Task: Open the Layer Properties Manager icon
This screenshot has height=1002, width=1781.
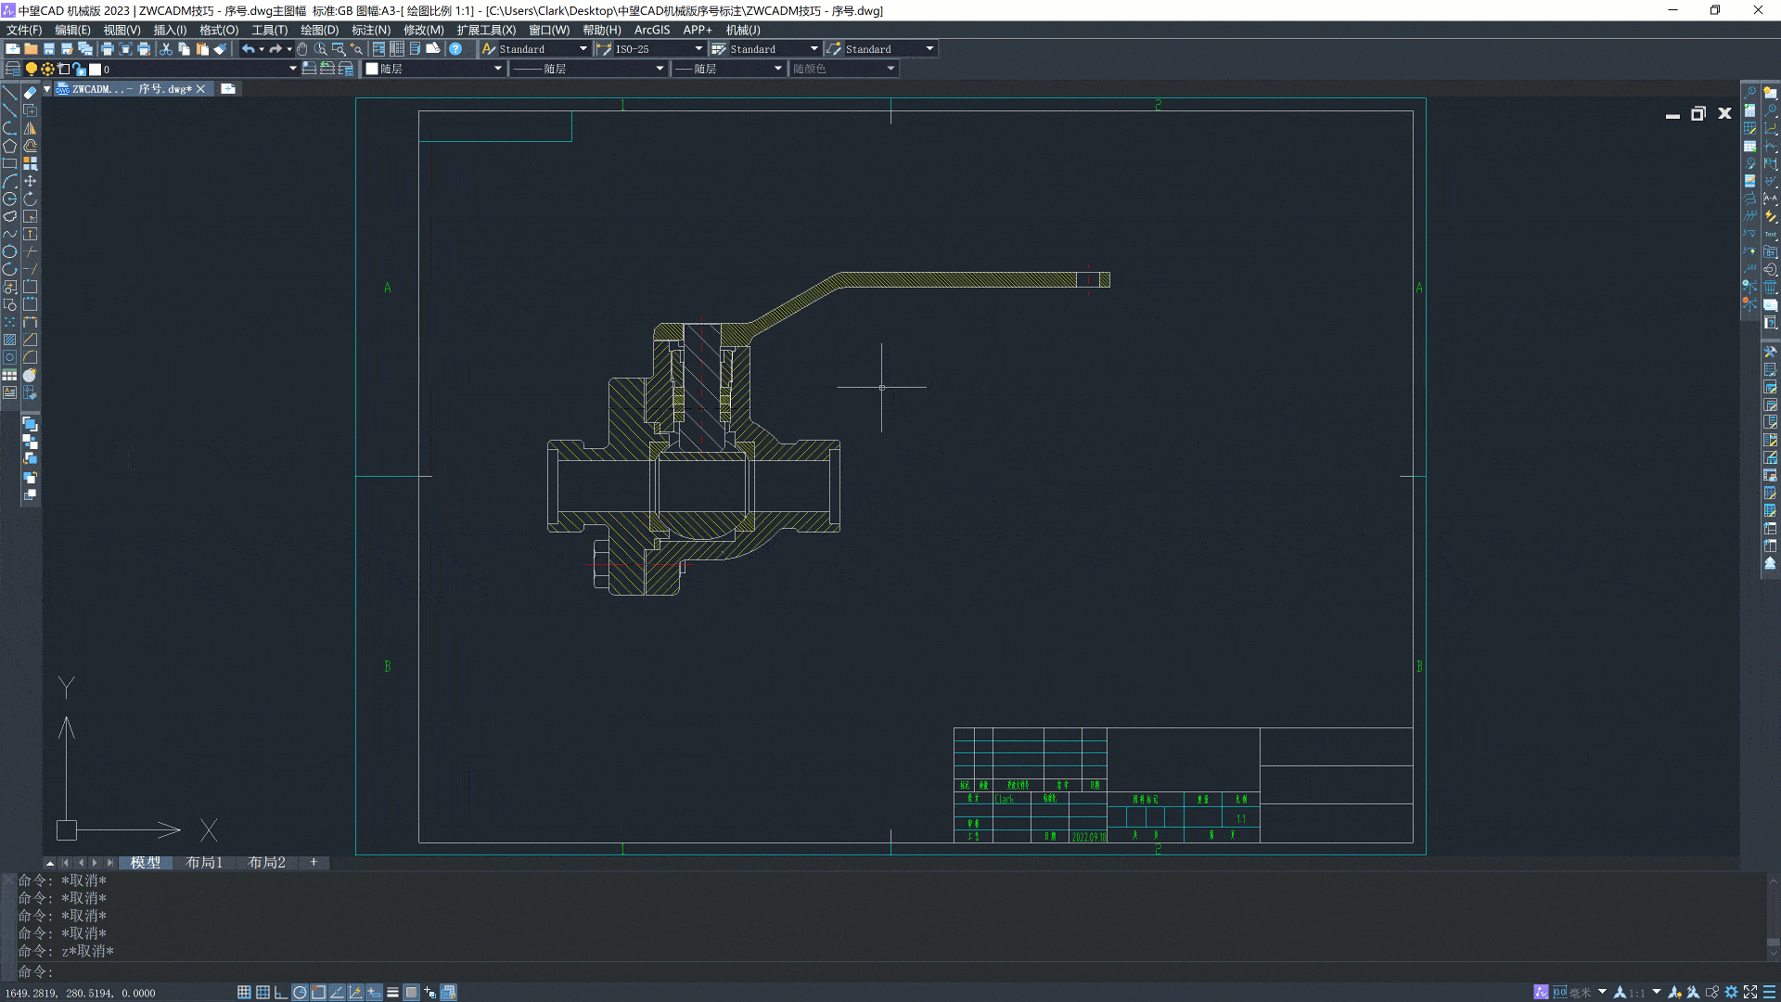Action: coord(13,69)
